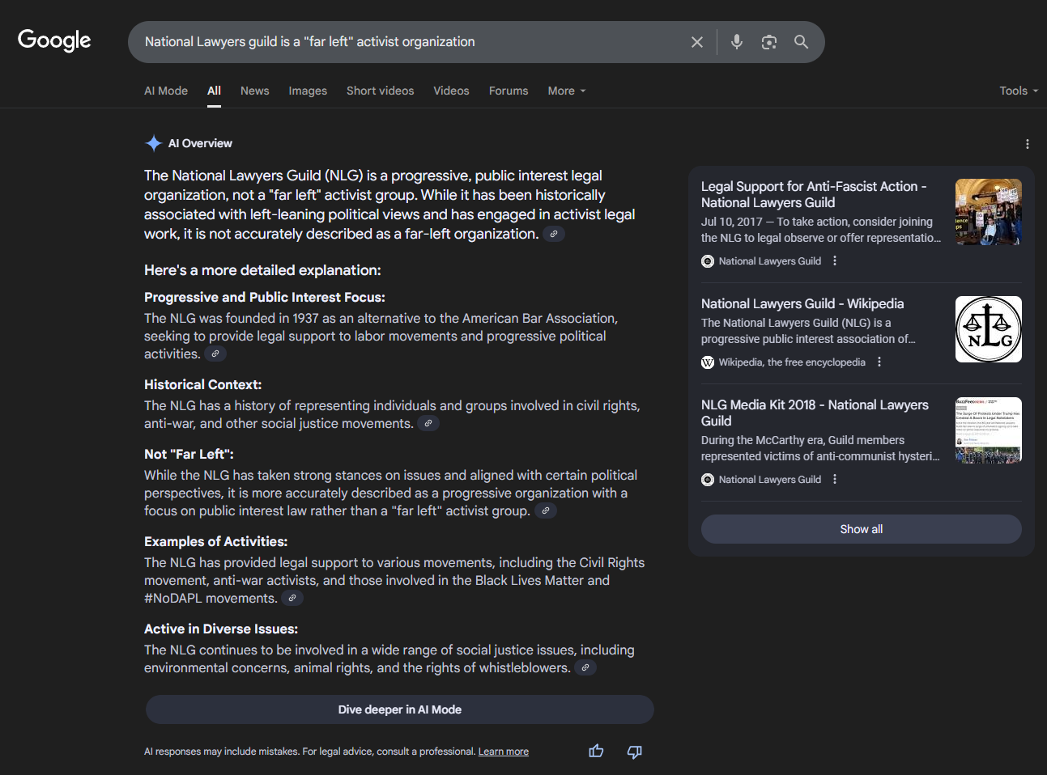Switch to News tab
This screenshot has width=1047, height=775.
coord(255,91)
